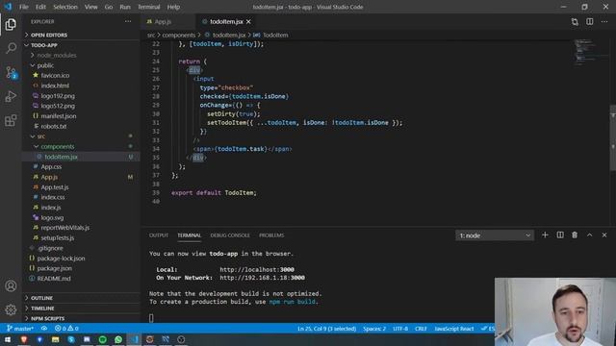Open the Selection menu
The width and height of the screenshot is (616, 346).
(65, 7)
